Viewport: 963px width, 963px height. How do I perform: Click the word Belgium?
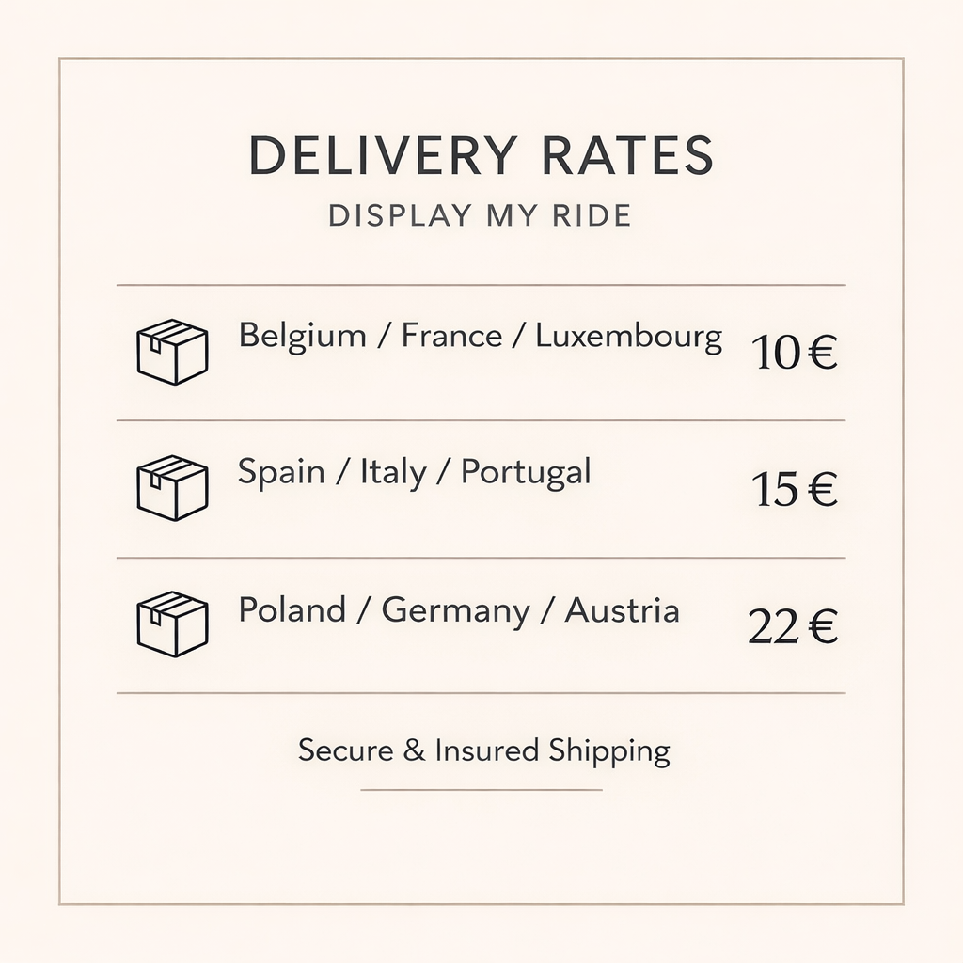(302, 337)
